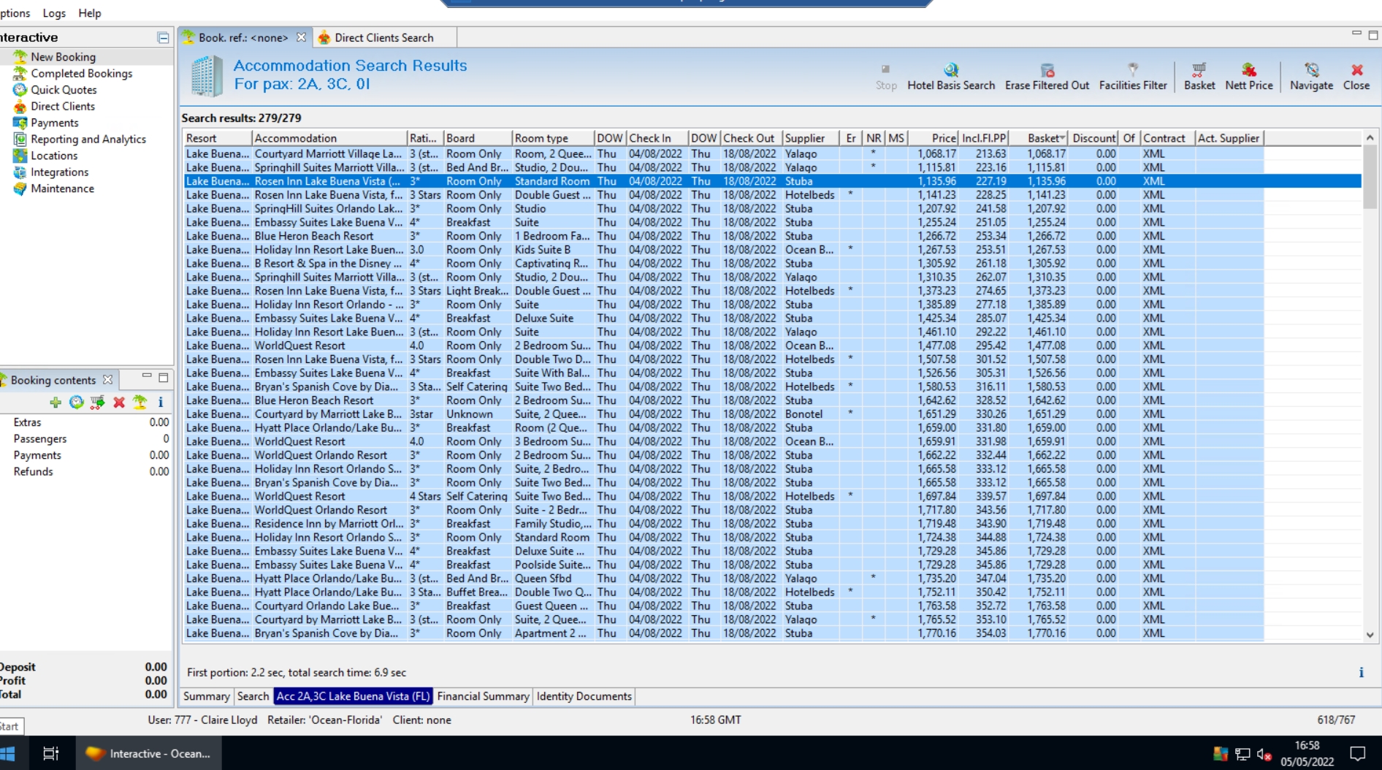Click the red X delete icon in Booking contents

coord(119,403)
